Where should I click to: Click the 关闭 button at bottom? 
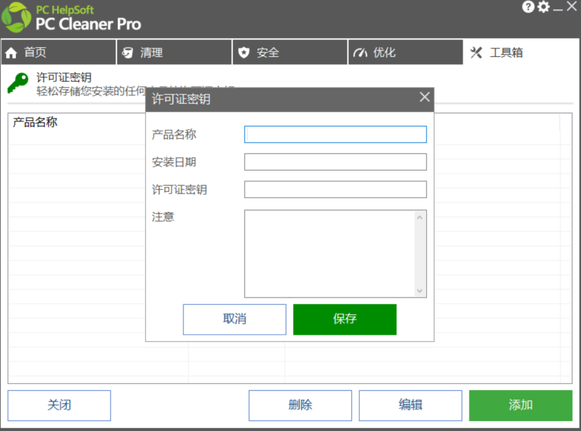(59, 405)
